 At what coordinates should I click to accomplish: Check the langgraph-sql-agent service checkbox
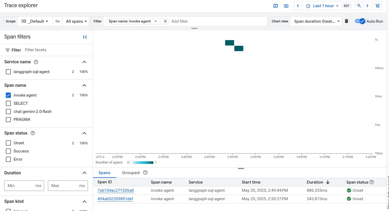(8, 72)
